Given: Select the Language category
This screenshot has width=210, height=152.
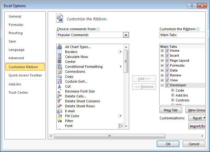Looking at the screenshot, I should pos(16,50).
